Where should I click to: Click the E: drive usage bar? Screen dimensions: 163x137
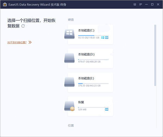(x=93, y=84)
